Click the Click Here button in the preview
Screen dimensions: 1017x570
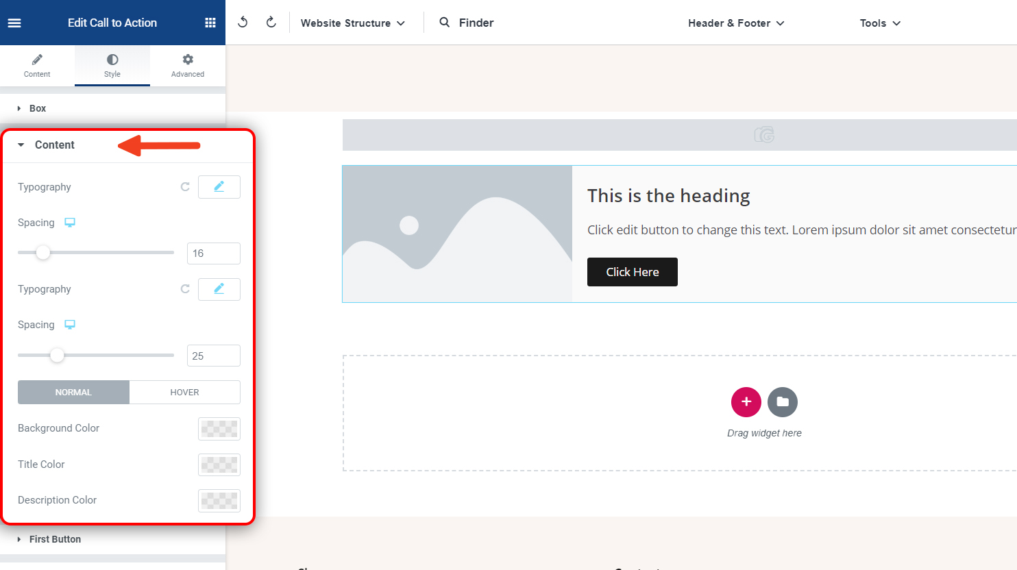(x=633, y=272)
